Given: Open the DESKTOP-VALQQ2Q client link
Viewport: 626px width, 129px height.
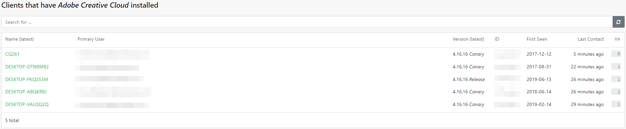Looking at the screenshot, I should 27,104.
